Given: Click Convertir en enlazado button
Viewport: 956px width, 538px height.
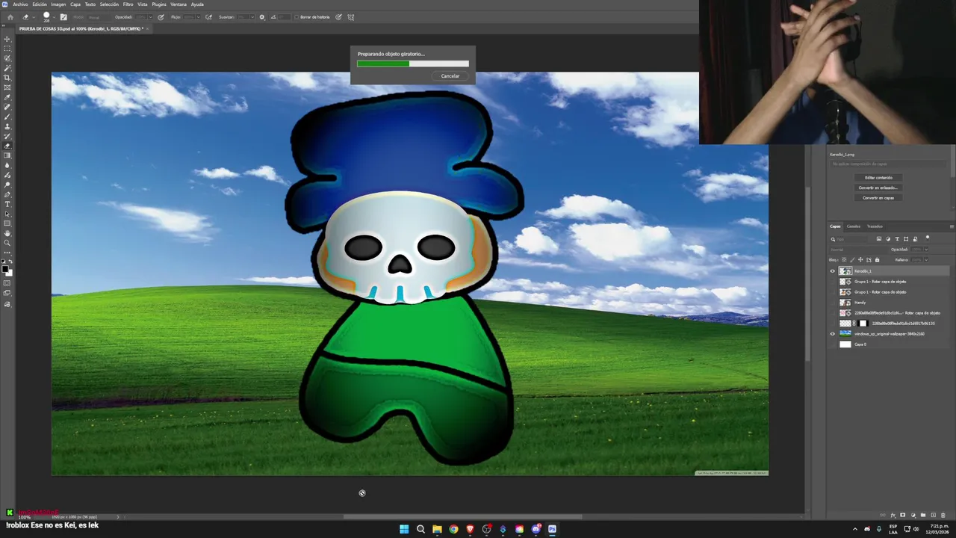Looking at the screenshot, I should click(x=878, y=188).
